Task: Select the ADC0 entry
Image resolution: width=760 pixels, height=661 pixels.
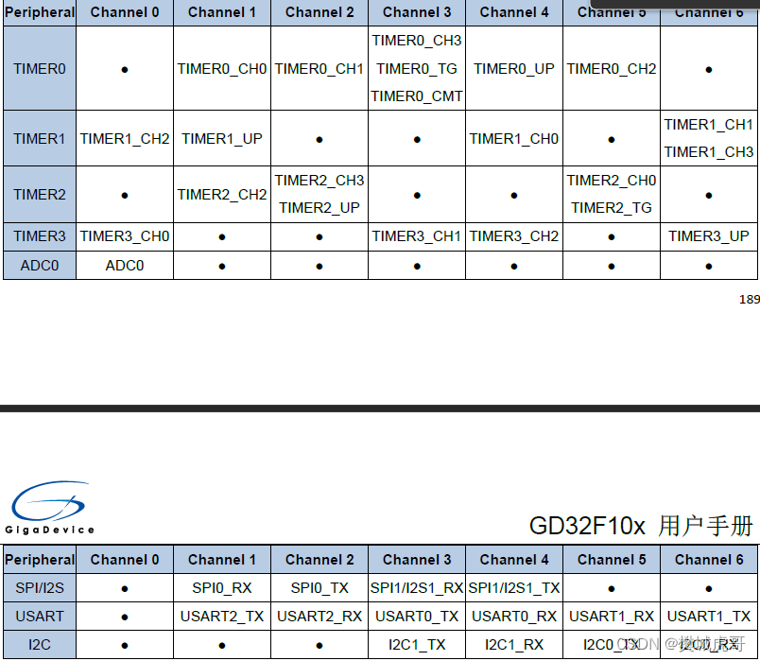Action: click(124, 266)
